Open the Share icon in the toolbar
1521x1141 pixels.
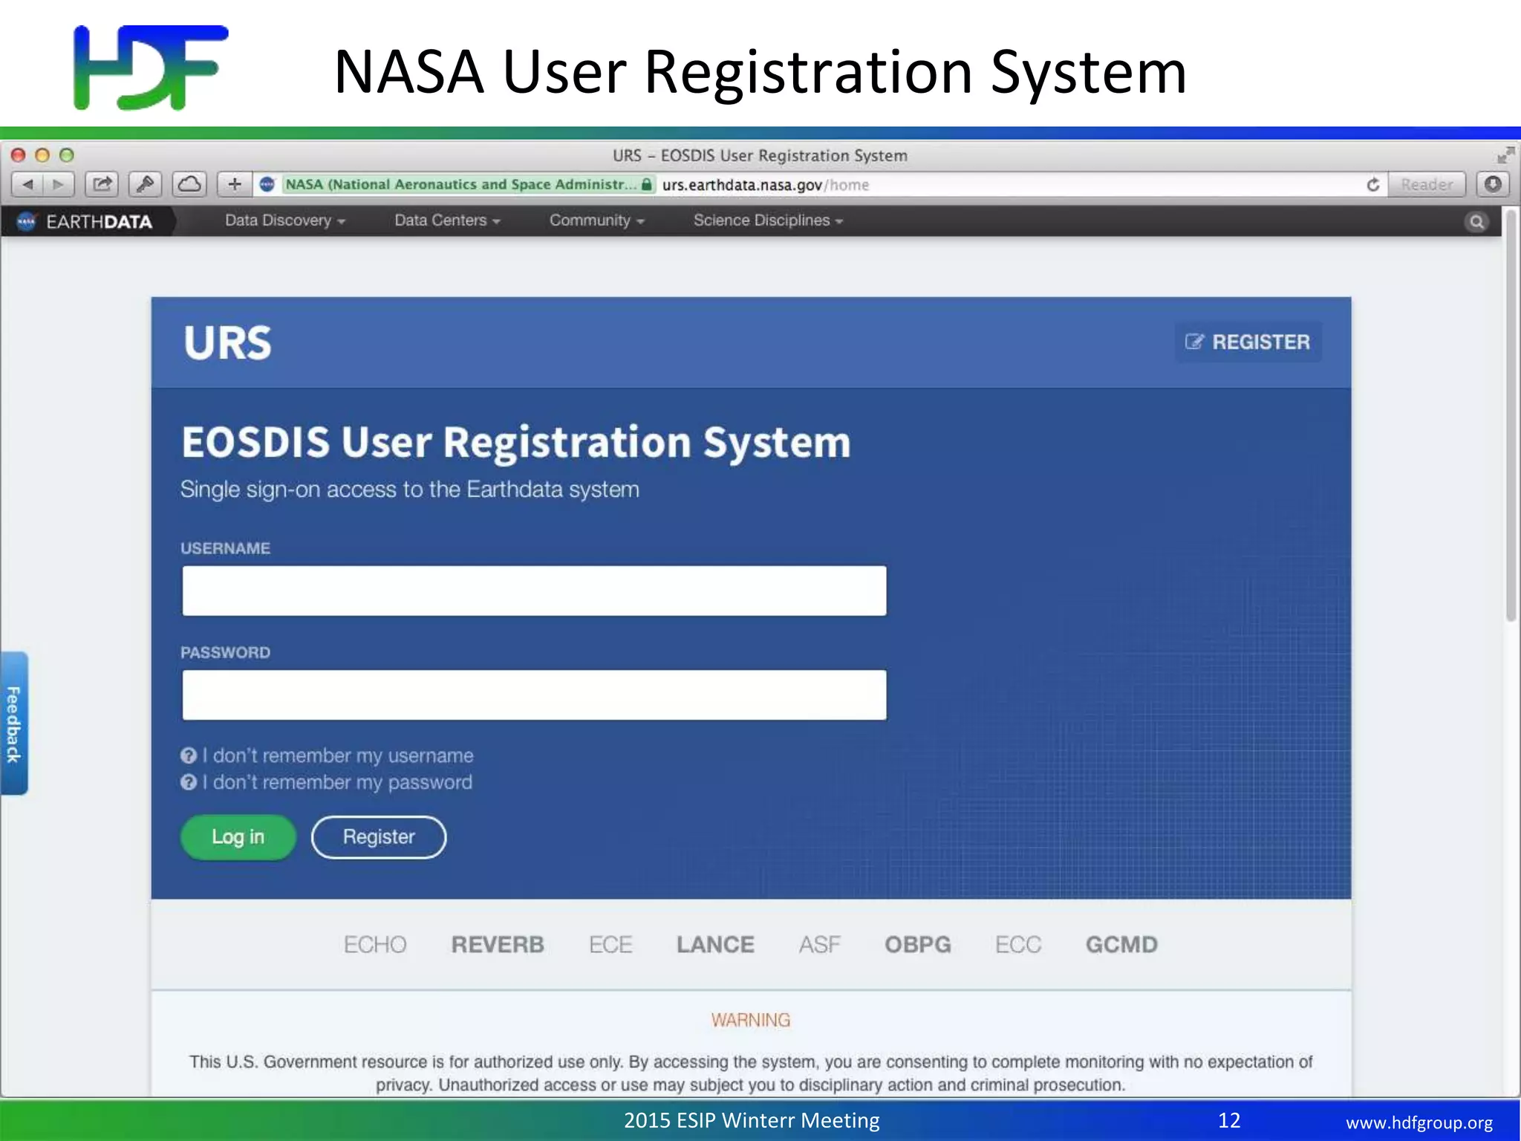tap(102, 184)
